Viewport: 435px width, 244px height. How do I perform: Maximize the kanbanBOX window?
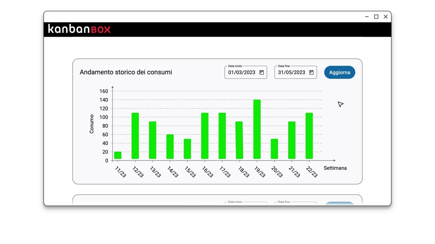pos(376,17)
